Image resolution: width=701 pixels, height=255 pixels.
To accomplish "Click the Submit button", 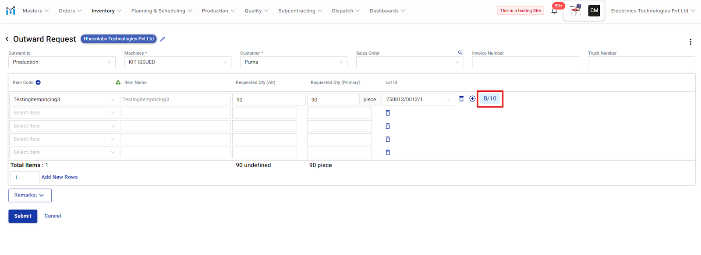I will point(23,216).
